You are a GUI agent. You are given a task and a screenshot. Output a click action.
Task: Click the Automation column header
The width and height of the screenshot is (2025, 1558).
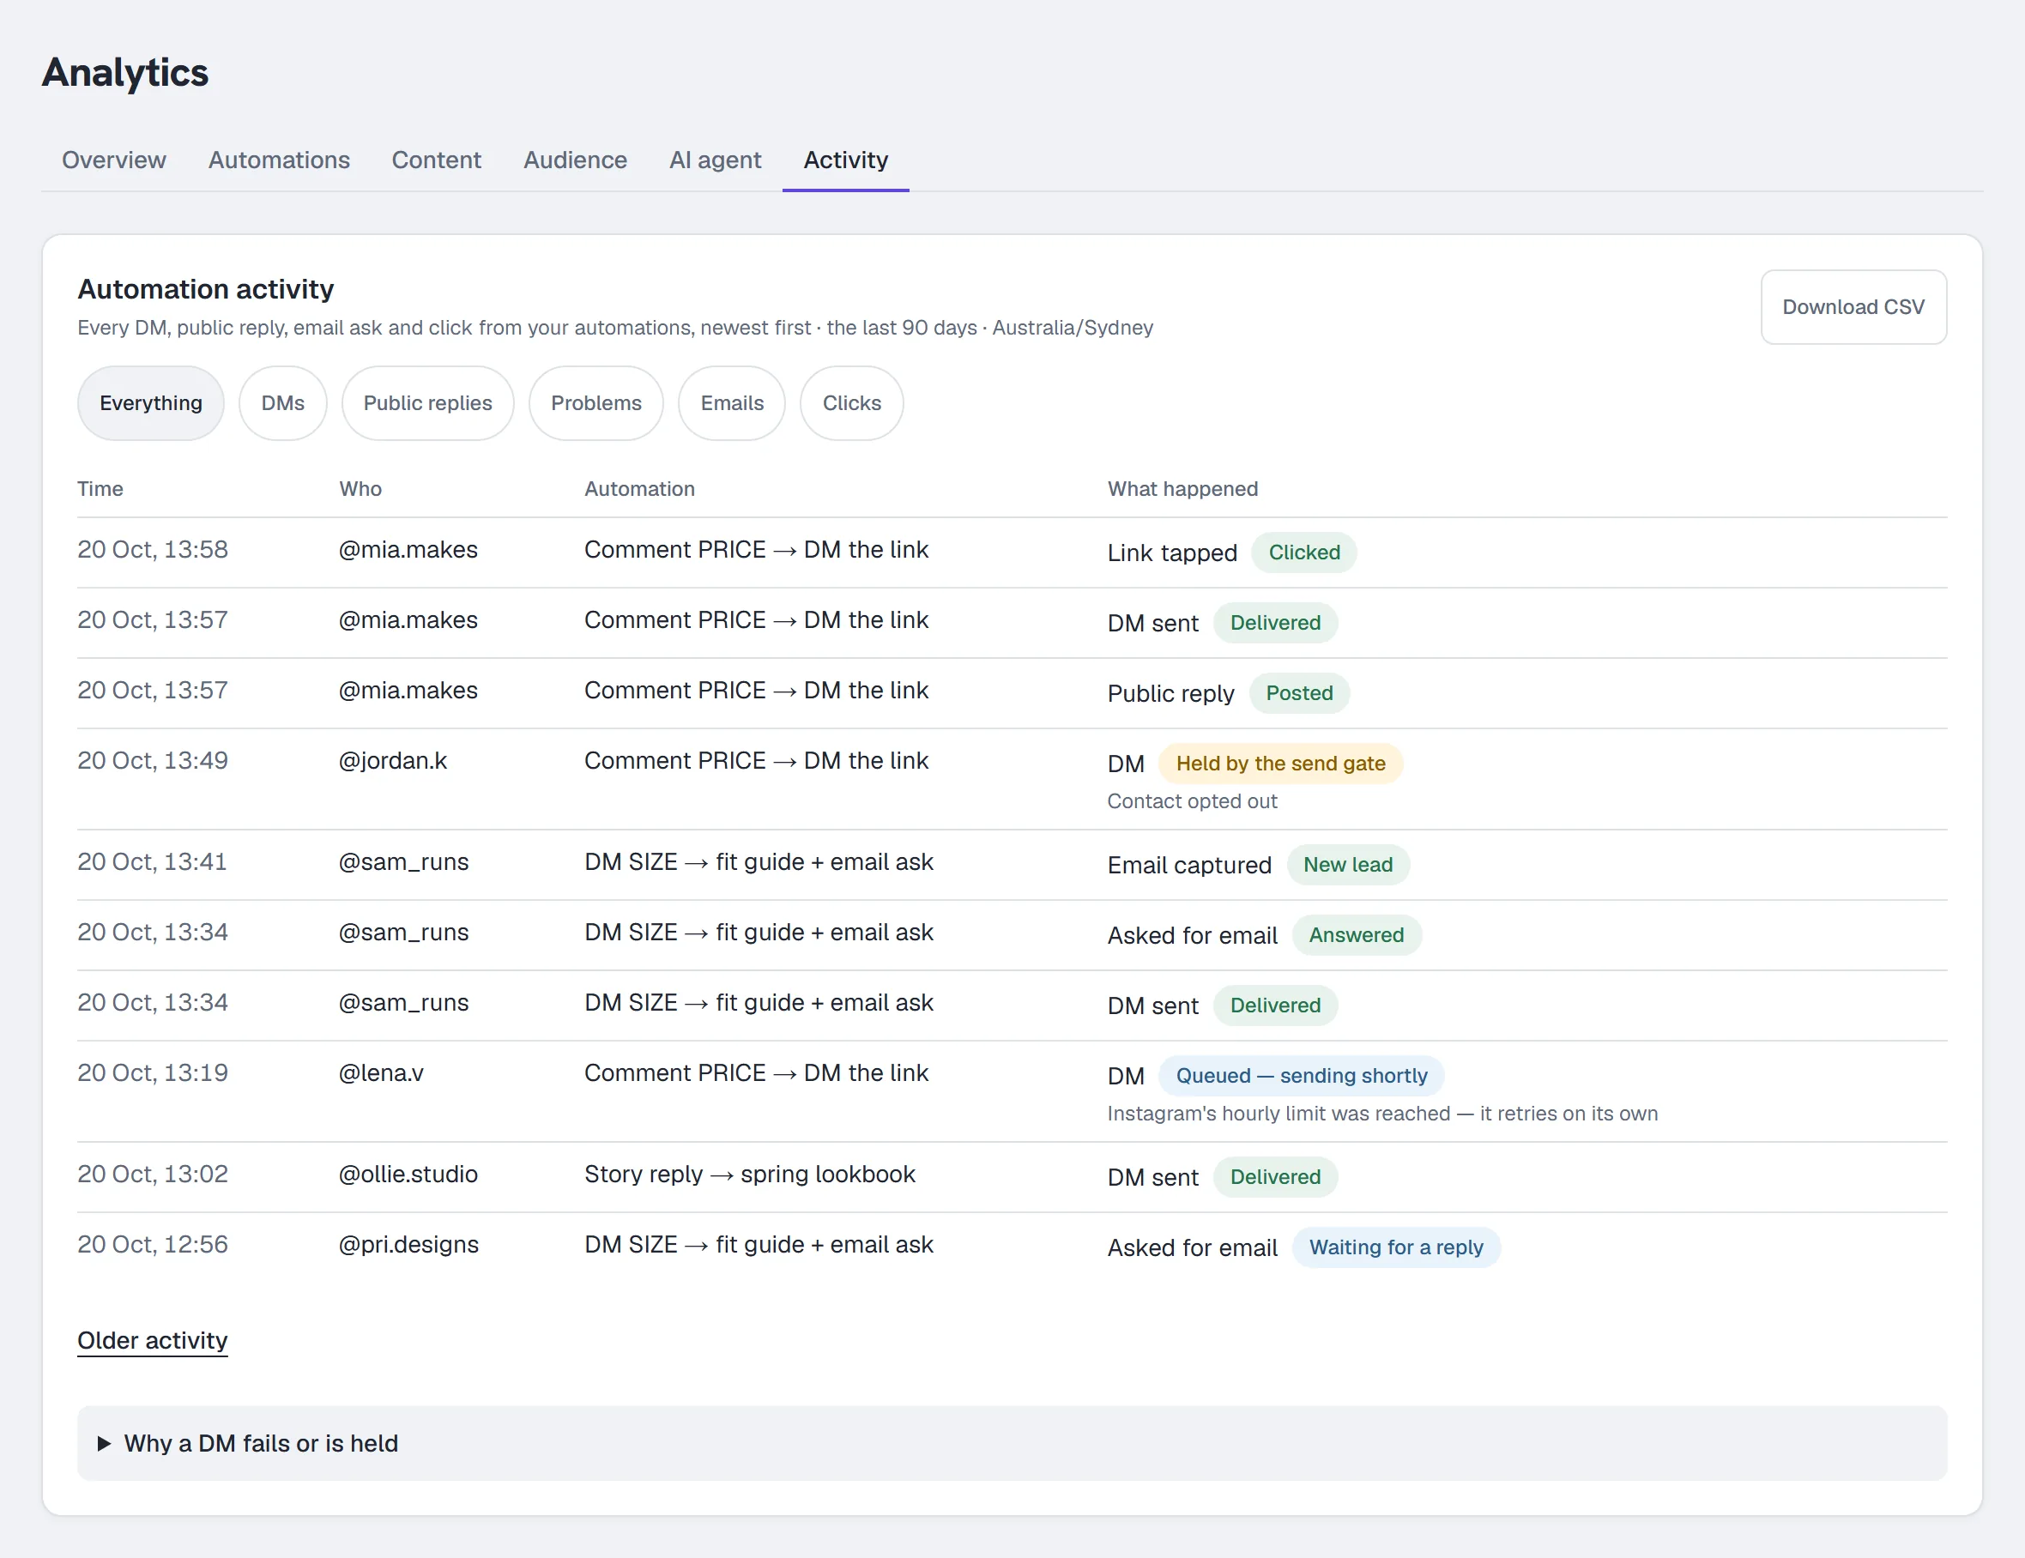tap(639, 488)
